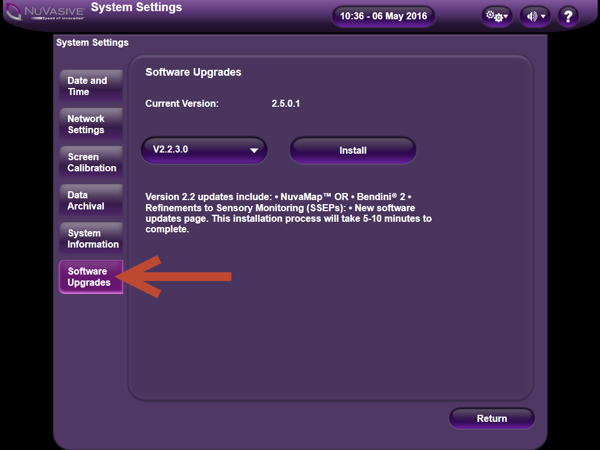Click the NuVasive logo
The width and height of the screenshot is (600, 450).
click(x=46, y=12)
